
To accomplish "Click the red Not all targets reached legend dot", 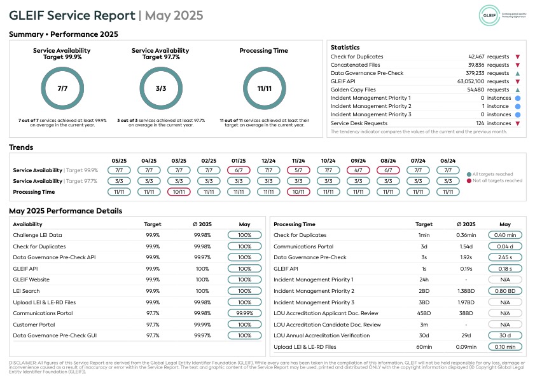I will (469, 180).
